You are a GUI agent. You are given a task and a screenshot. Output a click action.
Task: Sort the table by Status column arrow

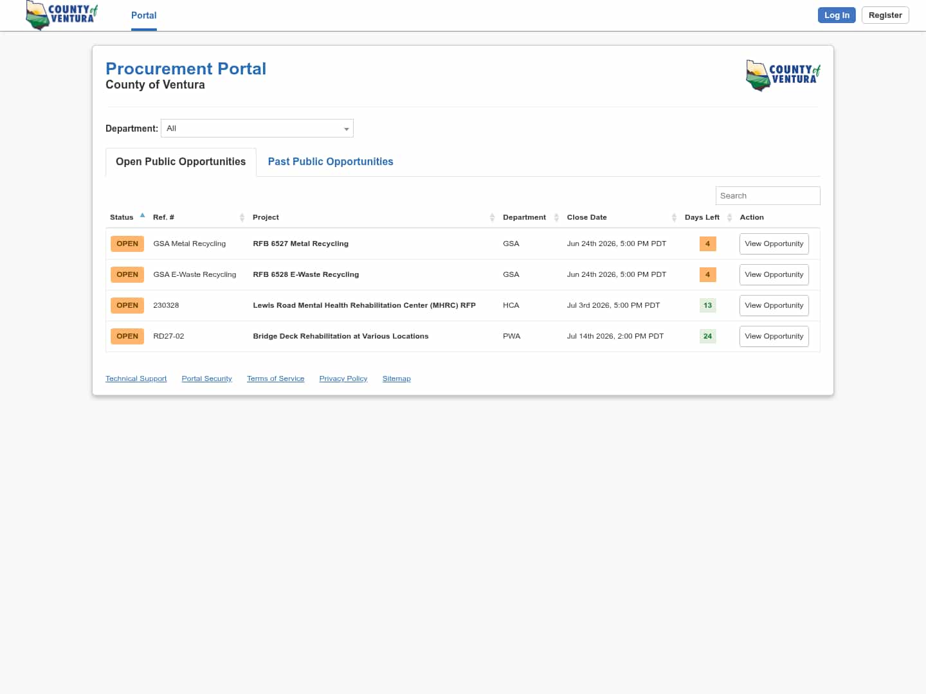pyautogui.click(x=142, y=216)
